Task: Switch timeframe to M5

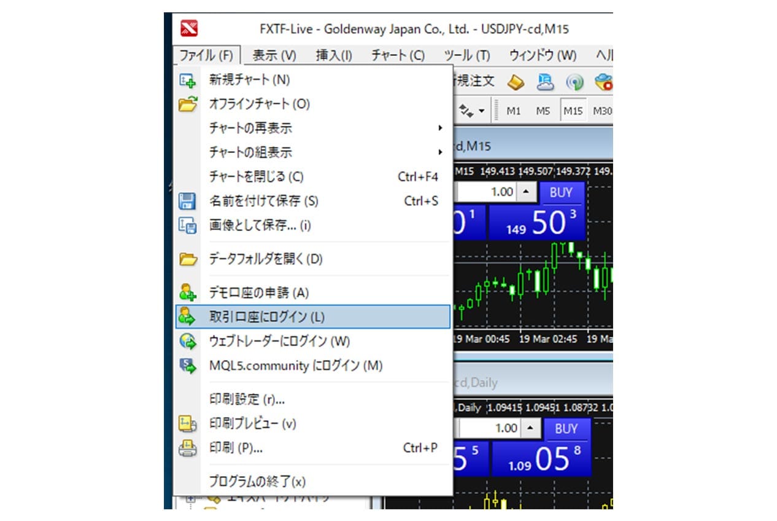Action: click(x=543, y=111)
